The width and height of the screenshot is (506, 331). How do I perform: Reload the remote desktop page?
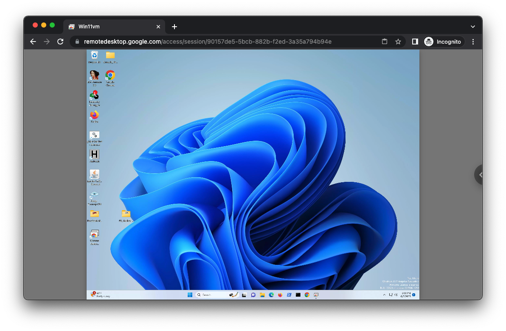pos(60,42)
